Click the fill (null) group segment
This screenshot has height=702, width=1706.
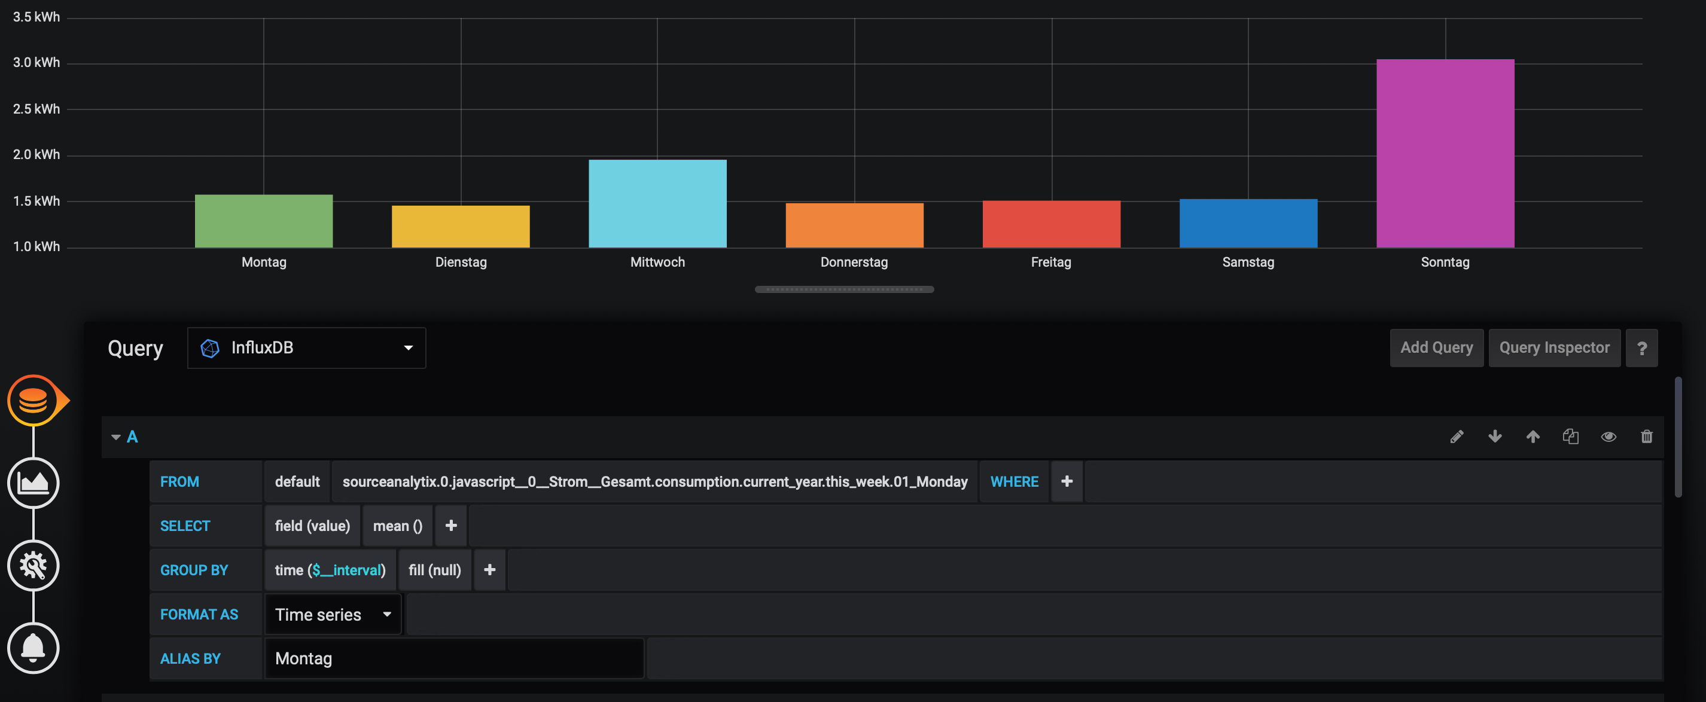[x=434, y=569]
